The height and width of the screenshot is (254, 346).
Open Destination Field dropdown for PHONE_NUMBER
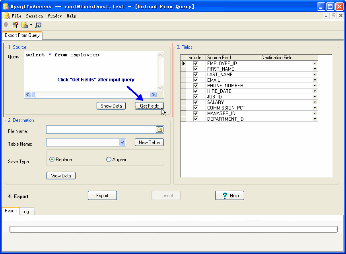coord(315,85)
